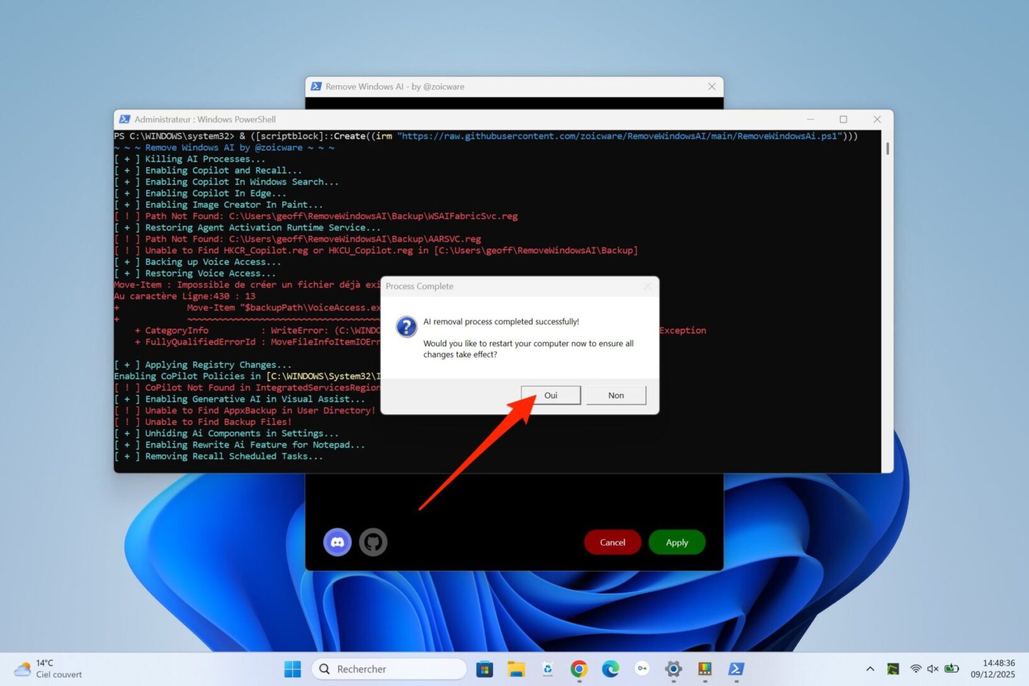This screenshot has height=686, width=1029.
Task: Close the Process Complete dialog
Action: (648, 286)
